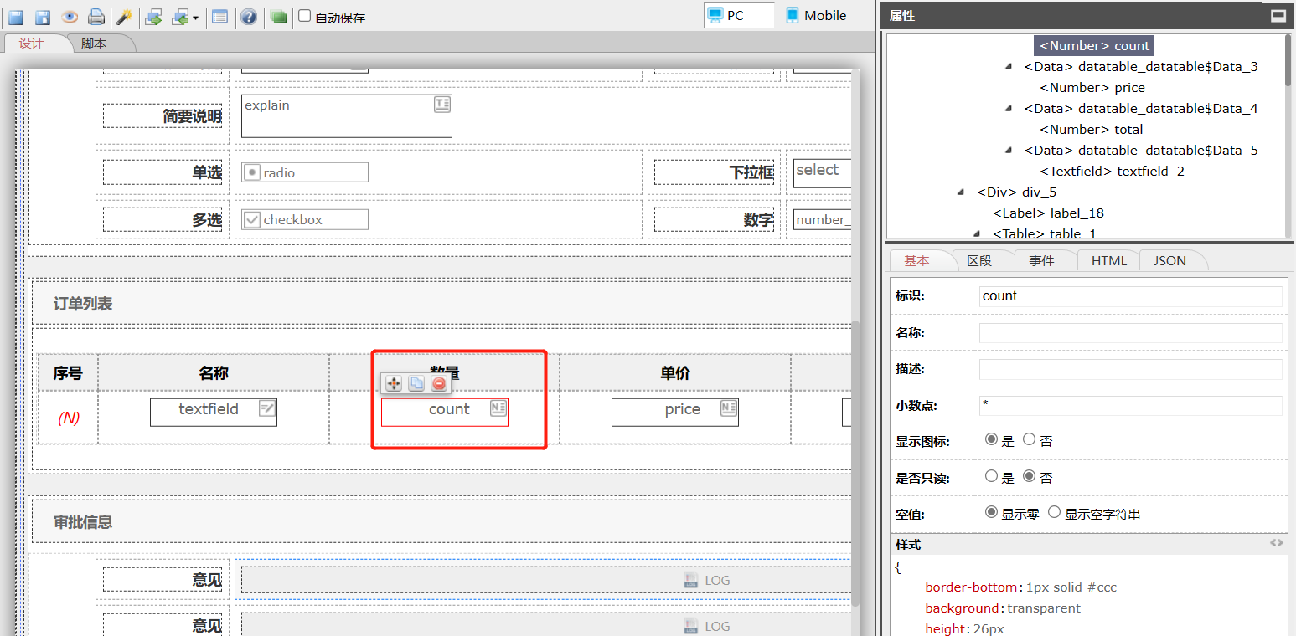This screenshot has height=636, width=1296.
Task: Click the first Save floppy icon
Action: (x=16, y=17)
